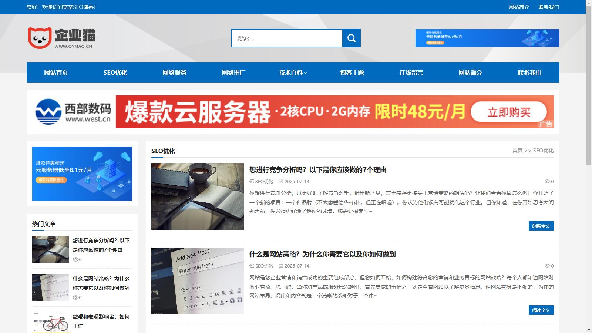Click the tag icon beside the 网站策略 article category

pyautogui.click(x=252, y=266)
